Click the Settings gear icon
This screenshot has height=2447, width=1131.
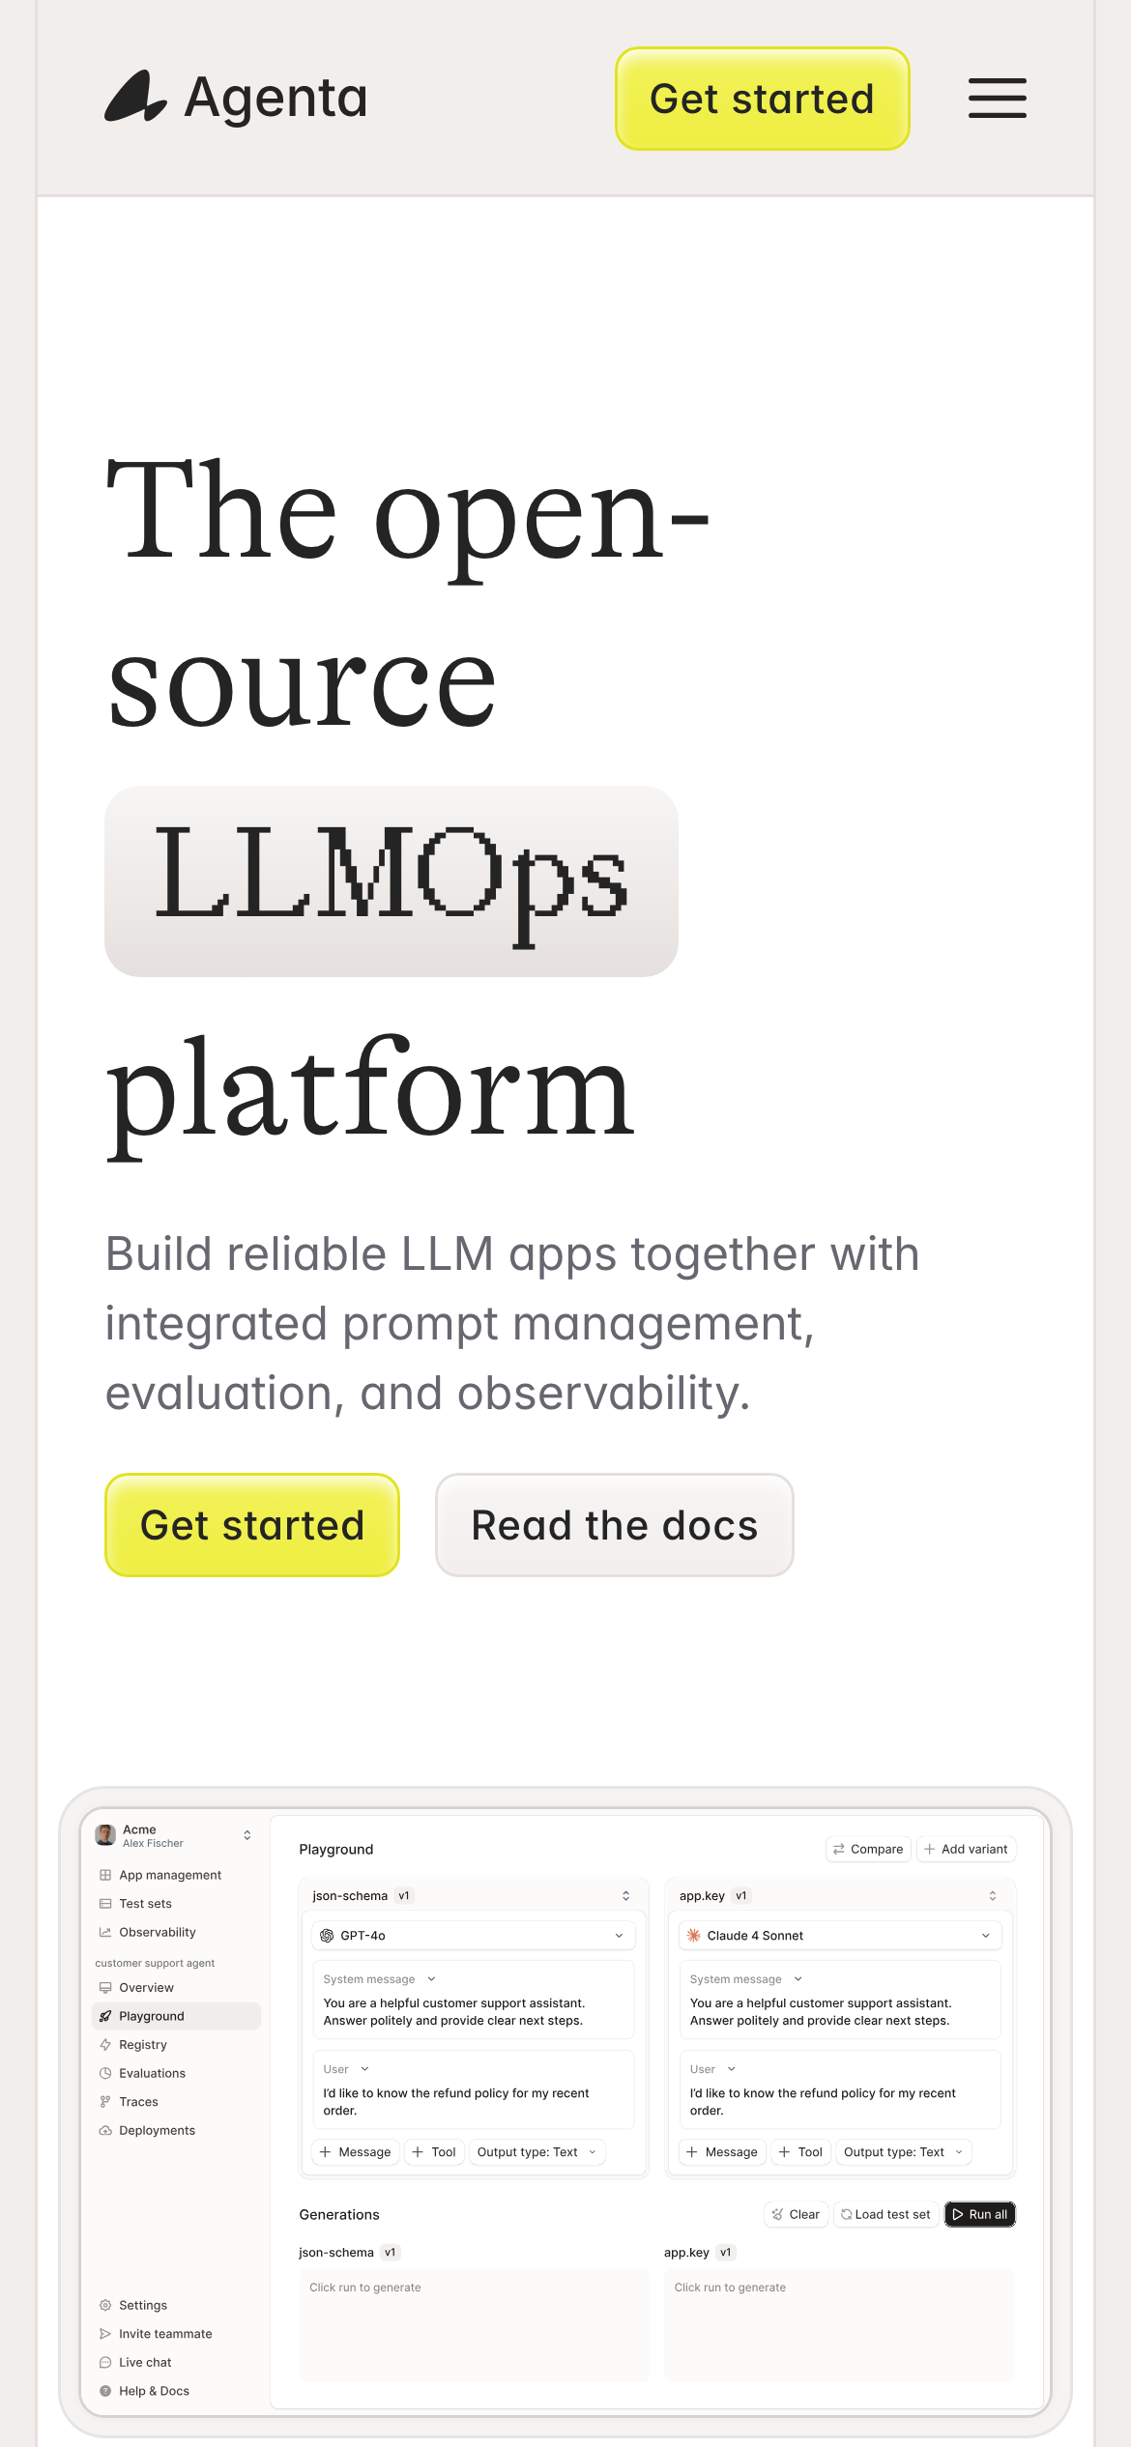point(105,2305)
